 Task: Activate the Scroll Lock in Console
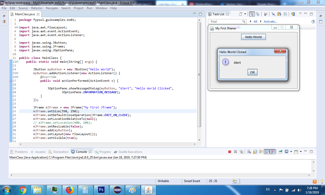pos(255,152)
